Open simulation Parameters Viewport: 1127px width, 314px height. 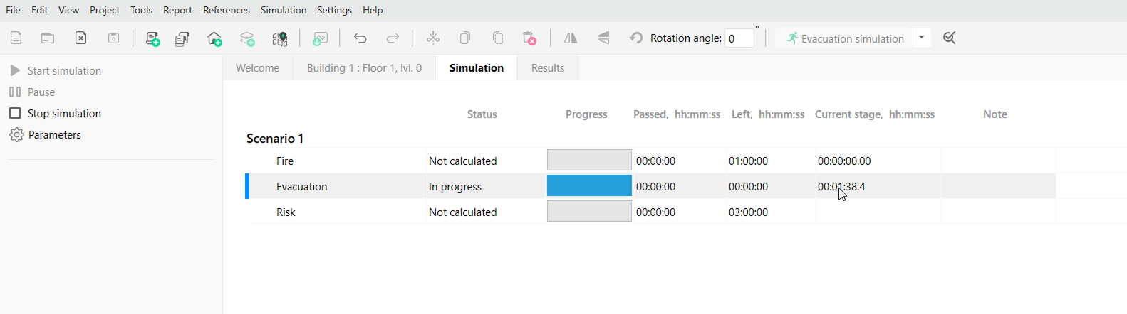[x=45, y=134]
